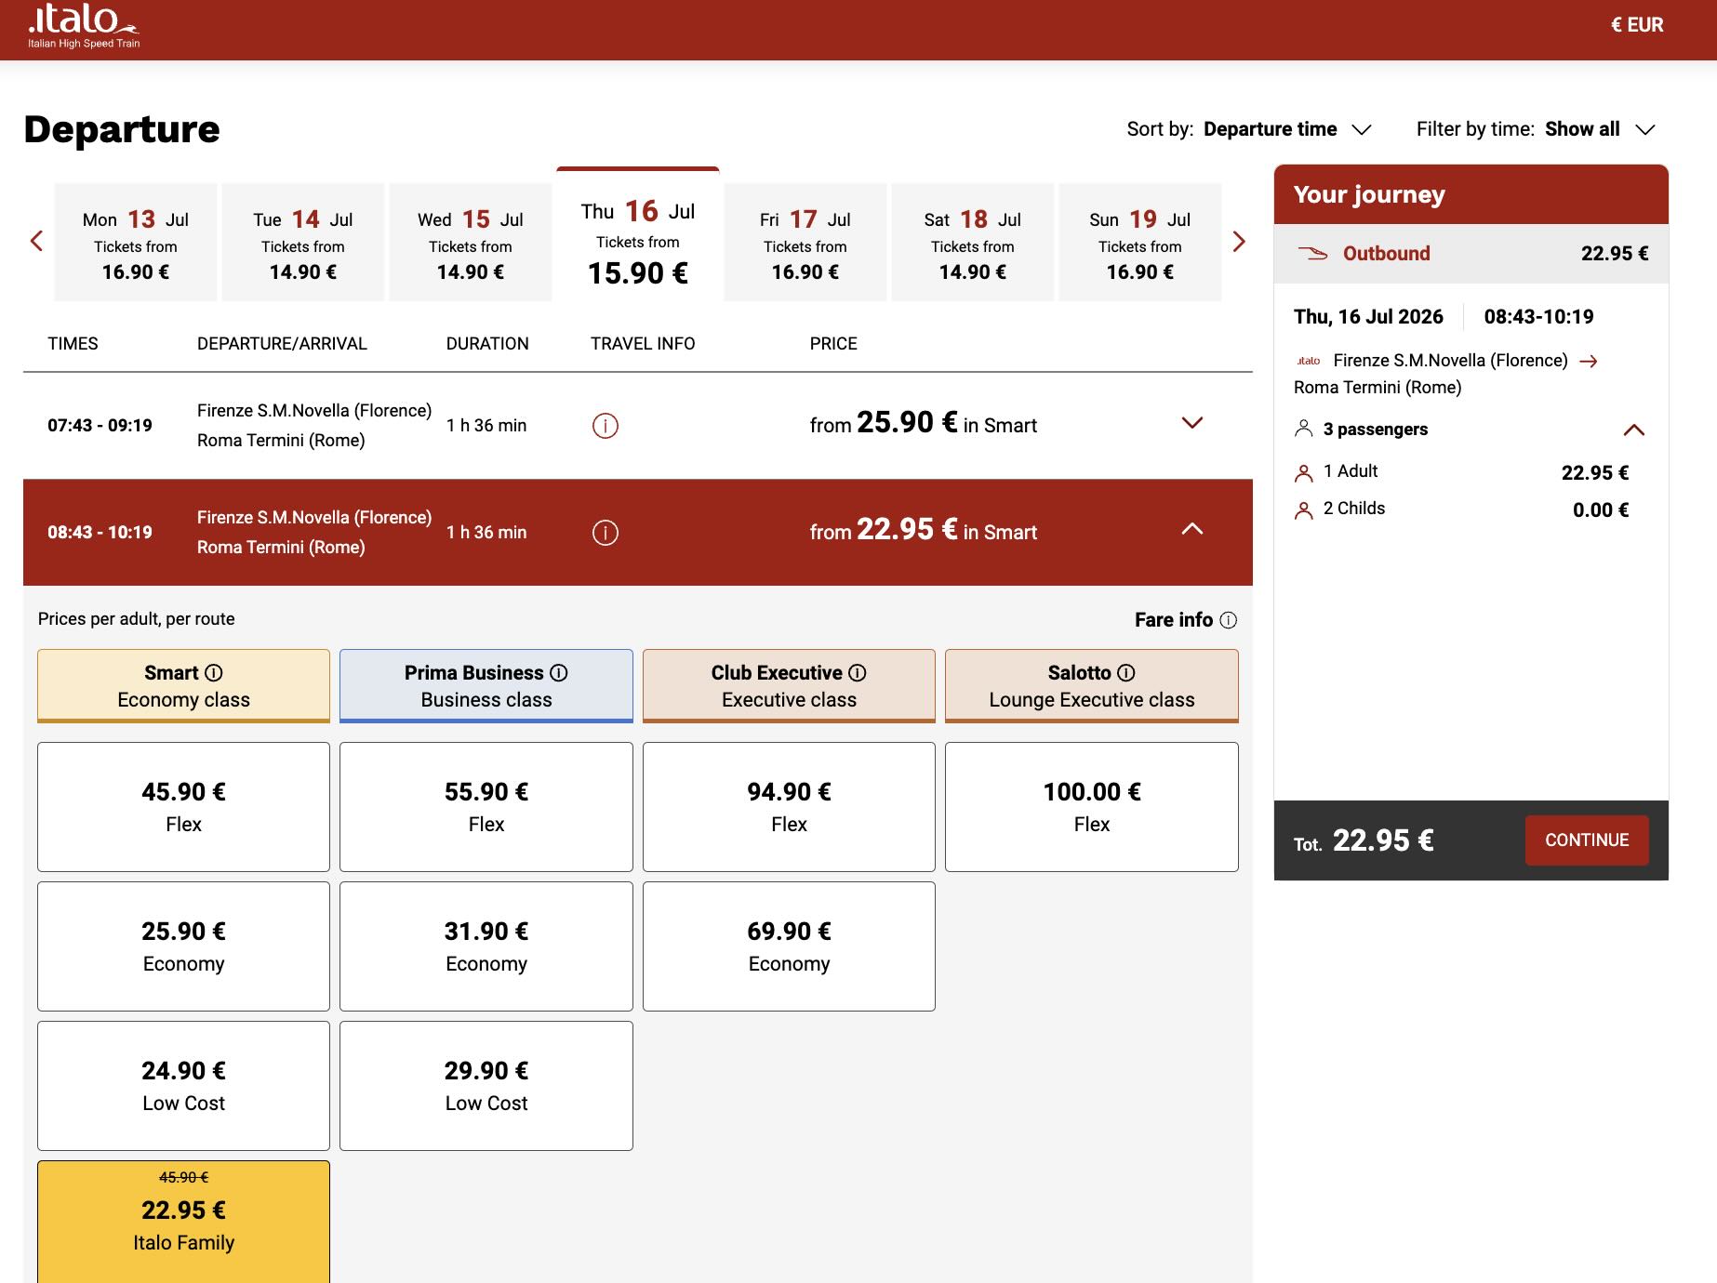Collapse the 08:43 - 10:19 train fares
Screen dimensions: 1717x1283
click(1191, 529)
